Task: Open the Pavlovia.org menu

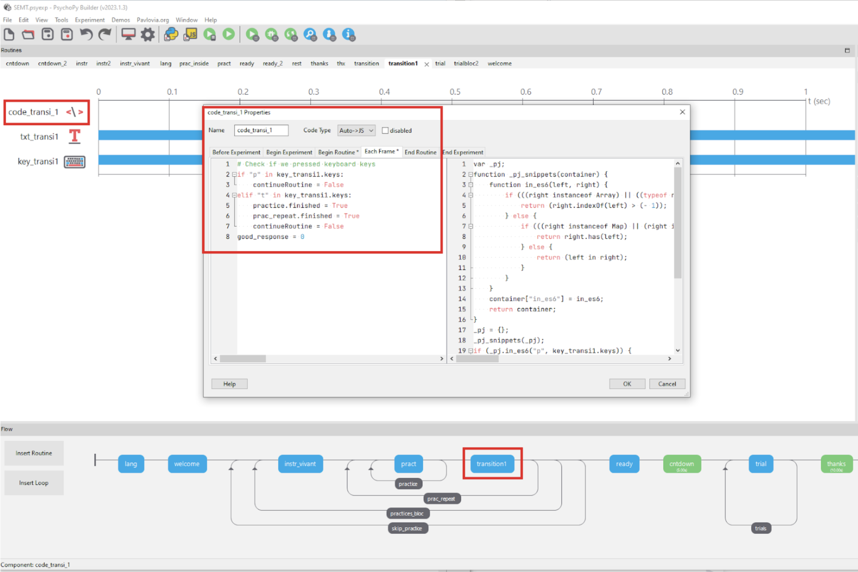Action: pos(153,20)
